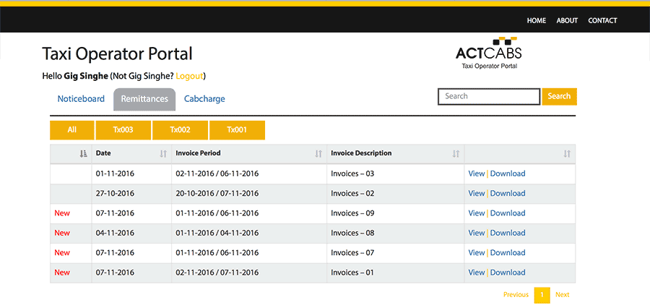Viewport: 650px width, 305px height.
Task: View the Invoices – 03 remittance
Action: pos(477,173)
